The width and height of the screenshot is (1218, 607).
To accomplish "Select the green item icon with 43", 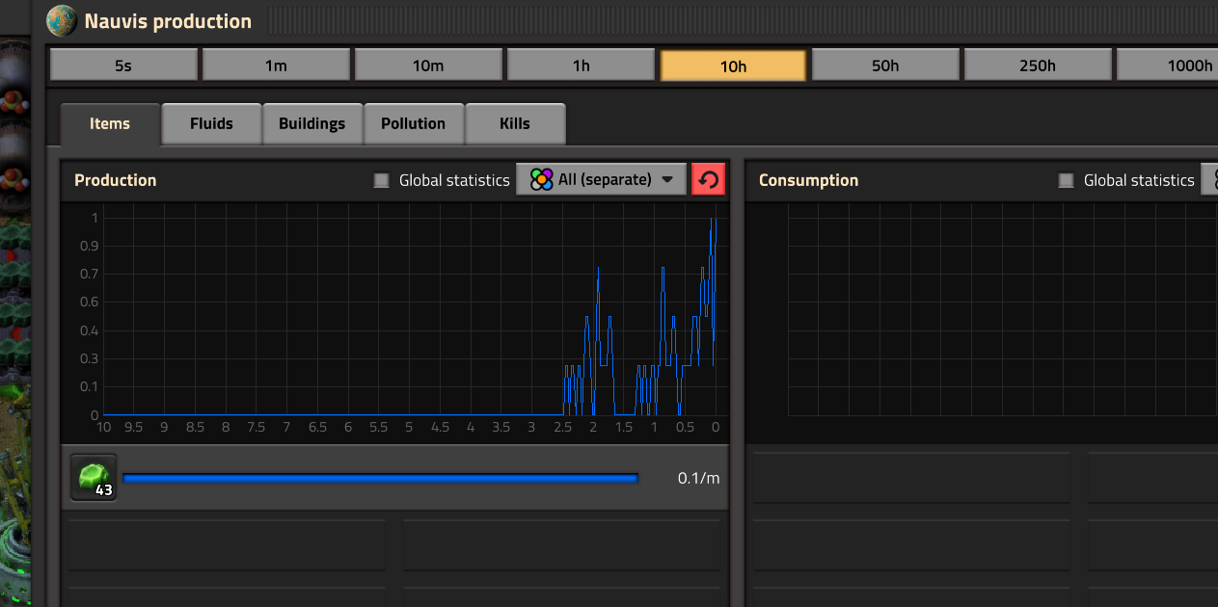I will point(94,478).
